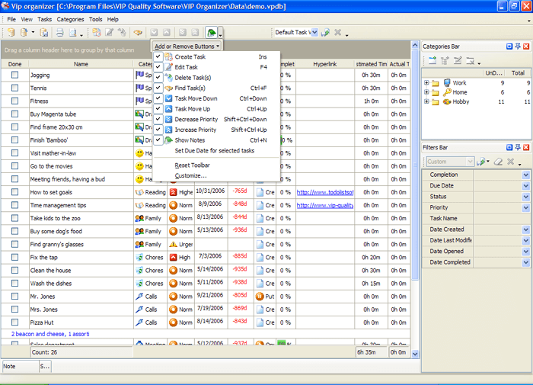Open the Tasks menu

click(x=44, y=19)
